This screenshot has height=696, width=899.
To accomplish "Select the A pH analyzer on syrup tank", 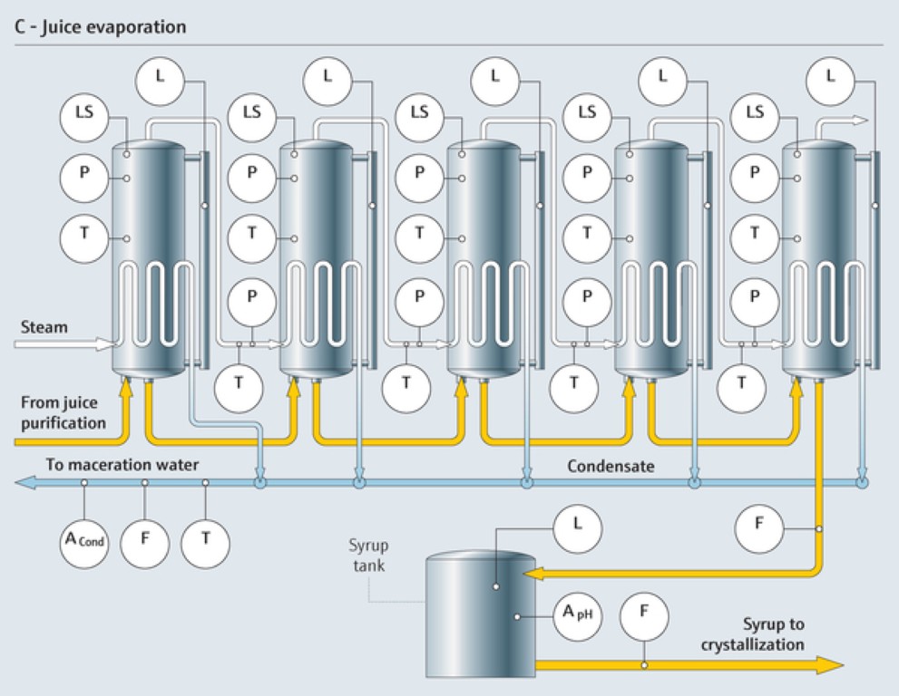I will coord(577,616).
